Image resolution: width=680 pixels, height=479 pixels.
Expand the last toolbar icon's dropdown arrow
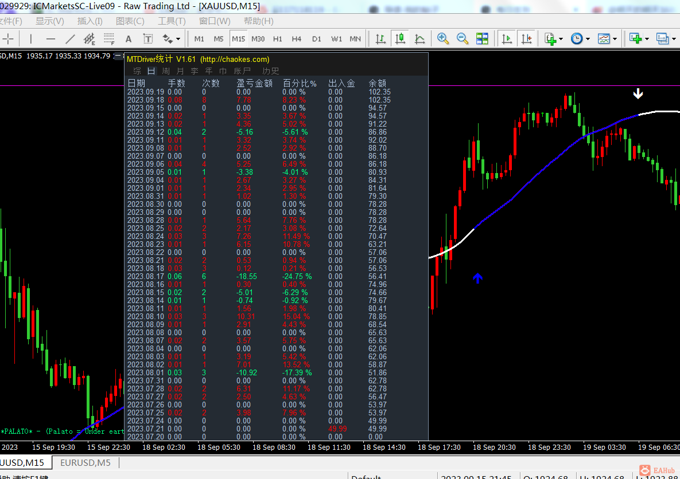pos(674,39)
